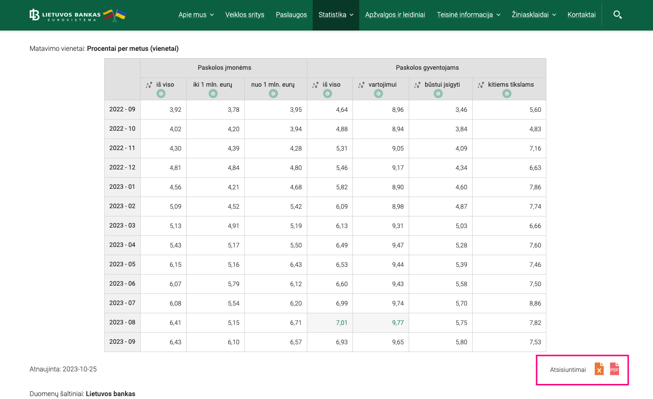This screenshot has height=399, width=653.
Task: Open green gear under nuo 1 mln. eurų
Action: 273,93
